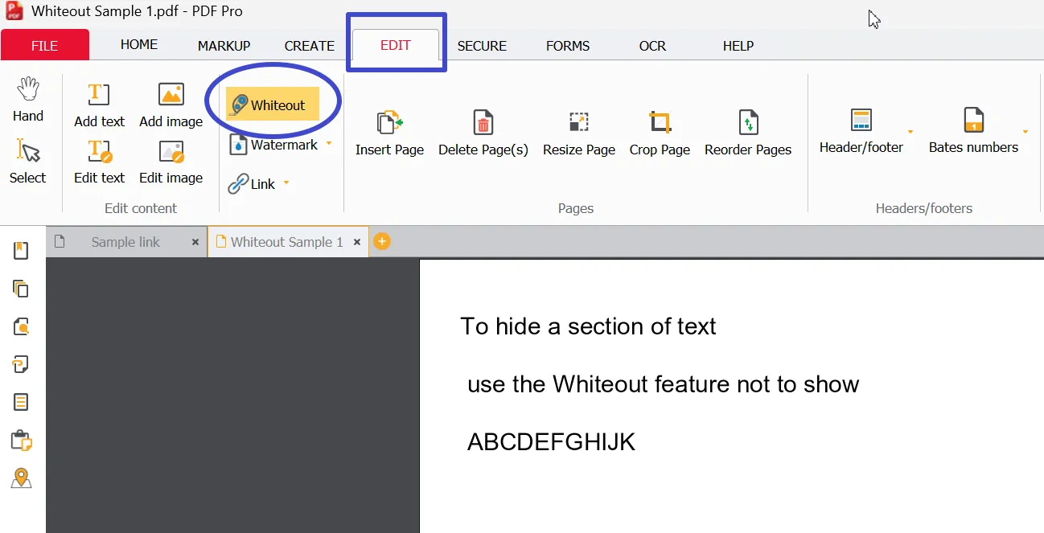Viewport: 1044px width, 533px height.
Task: Open the page thumbnails sidebar panel
Action: click(x=21, y=289)
